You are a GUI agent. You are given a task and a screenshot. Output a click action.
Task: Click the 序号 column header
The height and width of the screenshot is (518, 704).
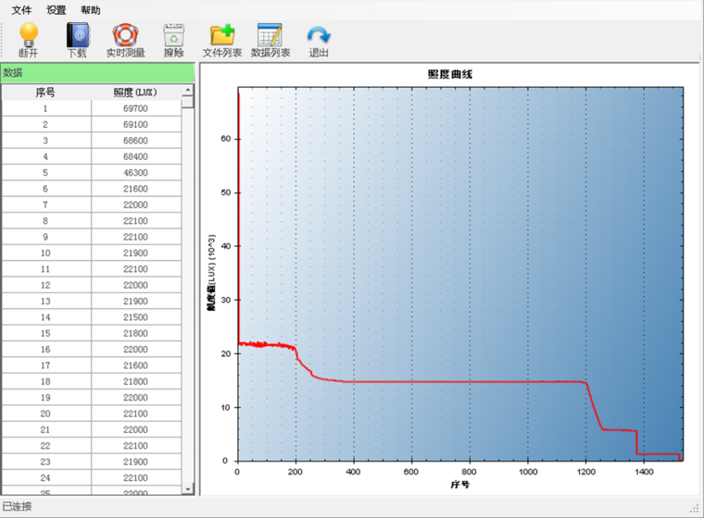(x=45, y=92)
